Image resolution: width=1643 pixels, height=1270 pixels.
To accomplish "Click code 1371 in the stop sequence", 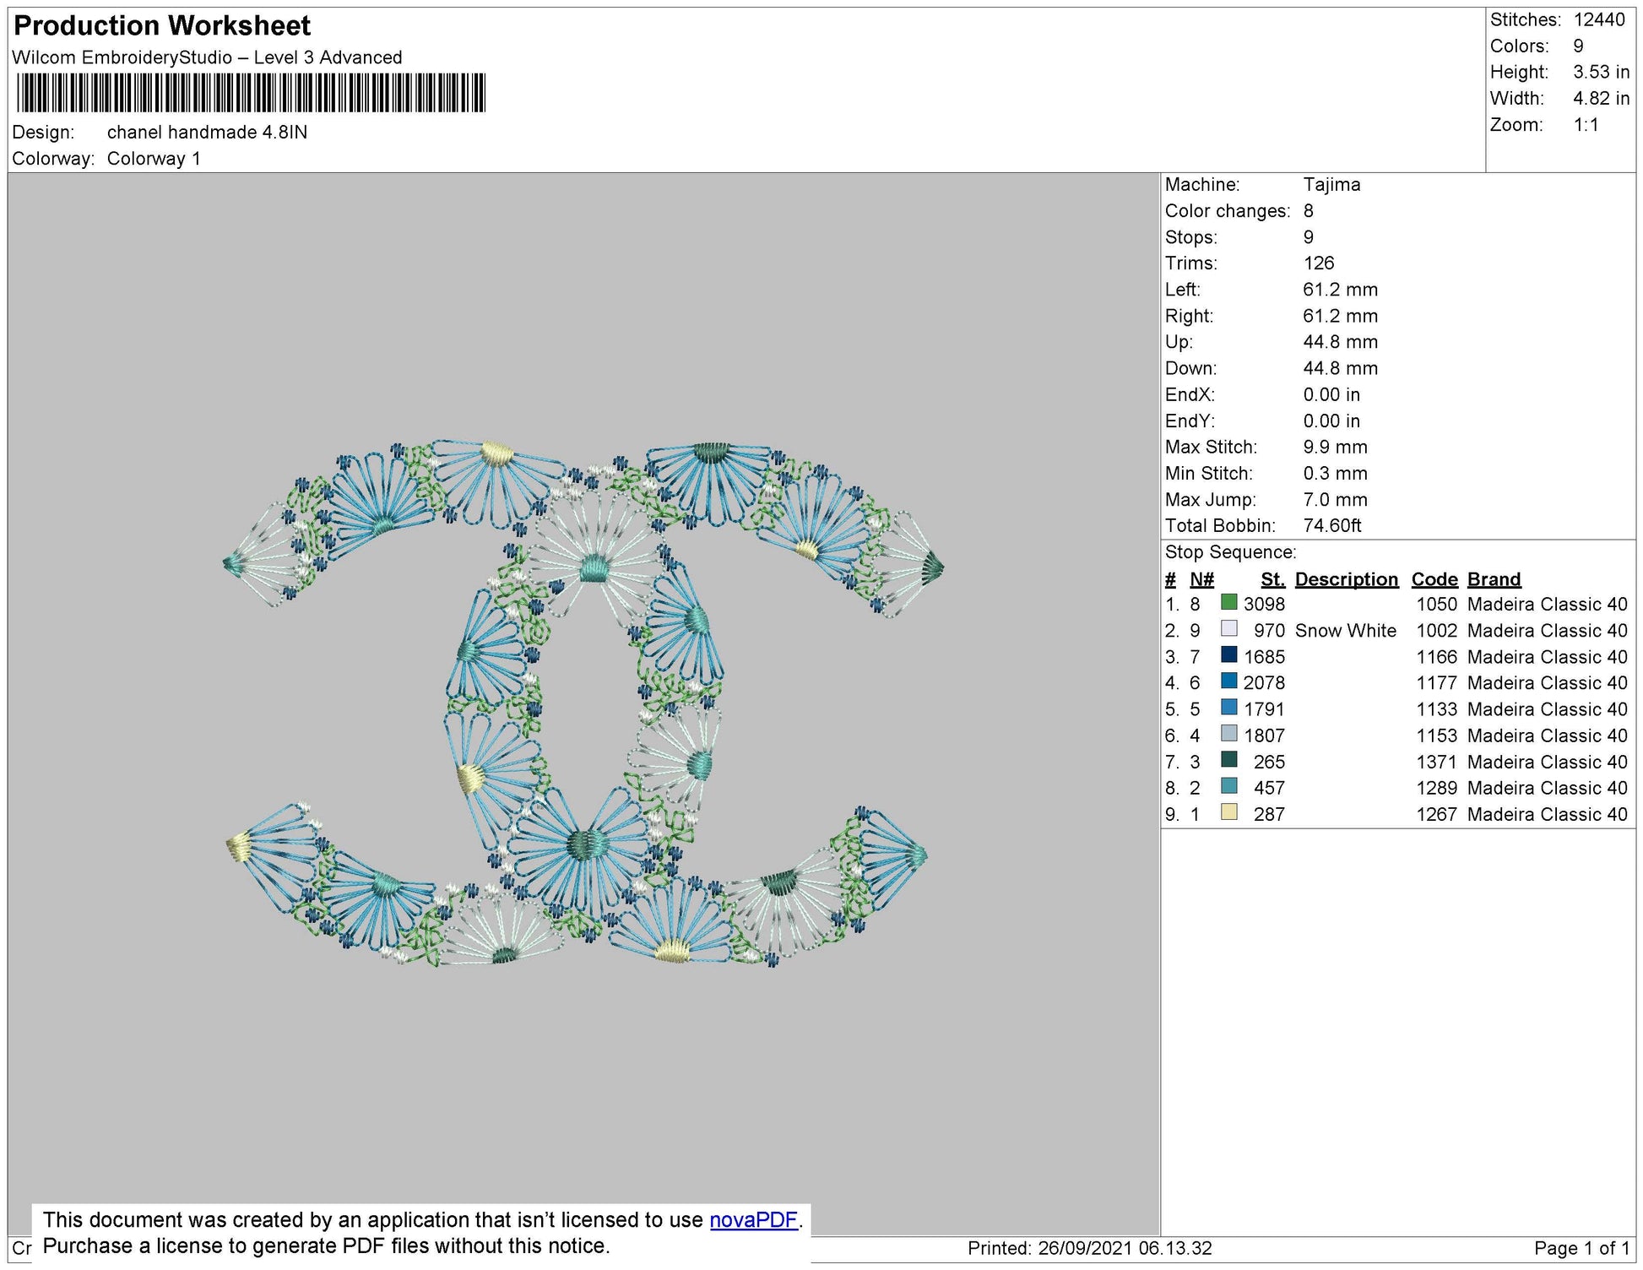I will (x=1436, y=762).
